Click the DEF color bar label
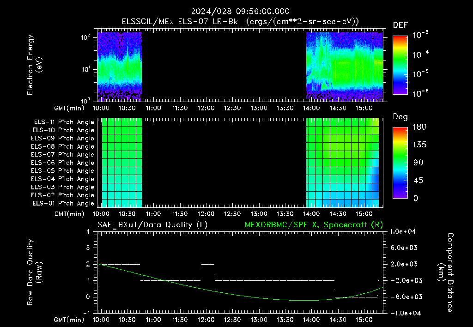The height and width of the screenshot is (327, 473). [x=400, y=25]
